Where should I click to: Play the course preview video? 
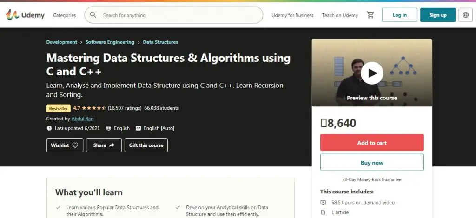[372, 73]
